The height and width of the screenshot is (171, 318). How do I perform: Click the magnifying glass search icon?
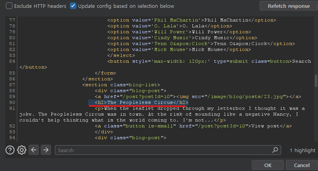point(275,150)
